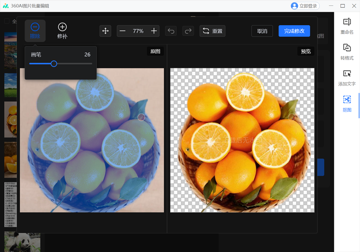Select the 擦除 erase tool
360x252 pixels.
(35, 31)
